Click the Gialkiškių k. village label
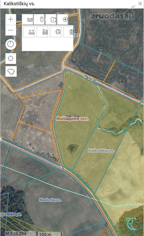This screenshot has height=236, width=144. pos(11,214)
